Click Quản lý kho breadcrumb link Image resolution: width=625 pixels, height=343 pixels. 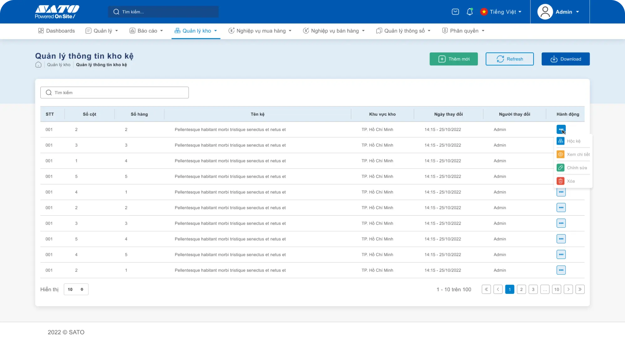coord(59,65)
